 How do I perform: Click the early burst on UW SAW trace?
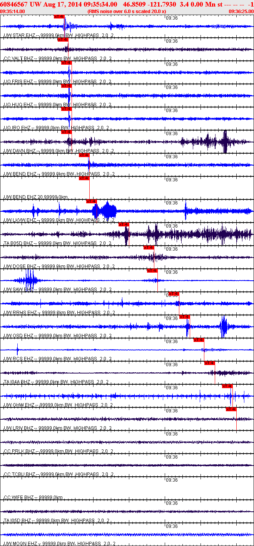30,280
